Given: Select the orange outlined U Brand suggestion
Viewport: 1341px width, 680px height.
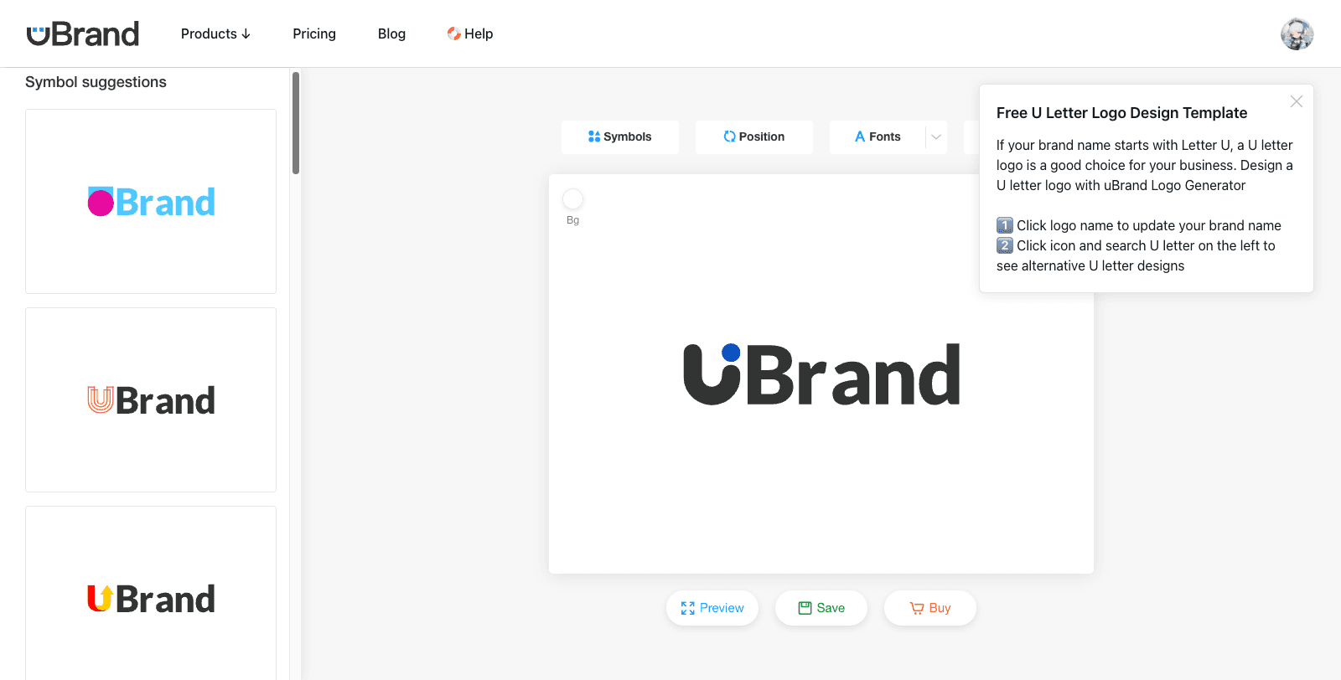Looking at the screenshot, I should click(151, 399).
